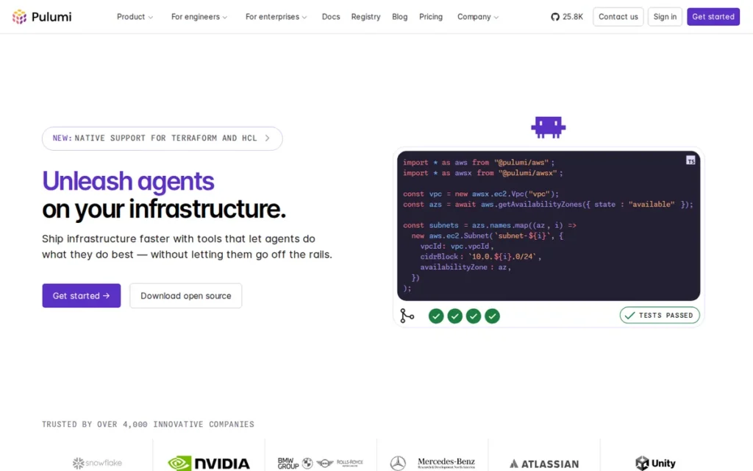Expand the Company dropdown menu
The image size is (753, 471).
click(478, 17)
